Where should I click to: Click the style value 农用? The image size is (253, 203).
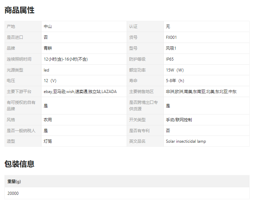48,120
